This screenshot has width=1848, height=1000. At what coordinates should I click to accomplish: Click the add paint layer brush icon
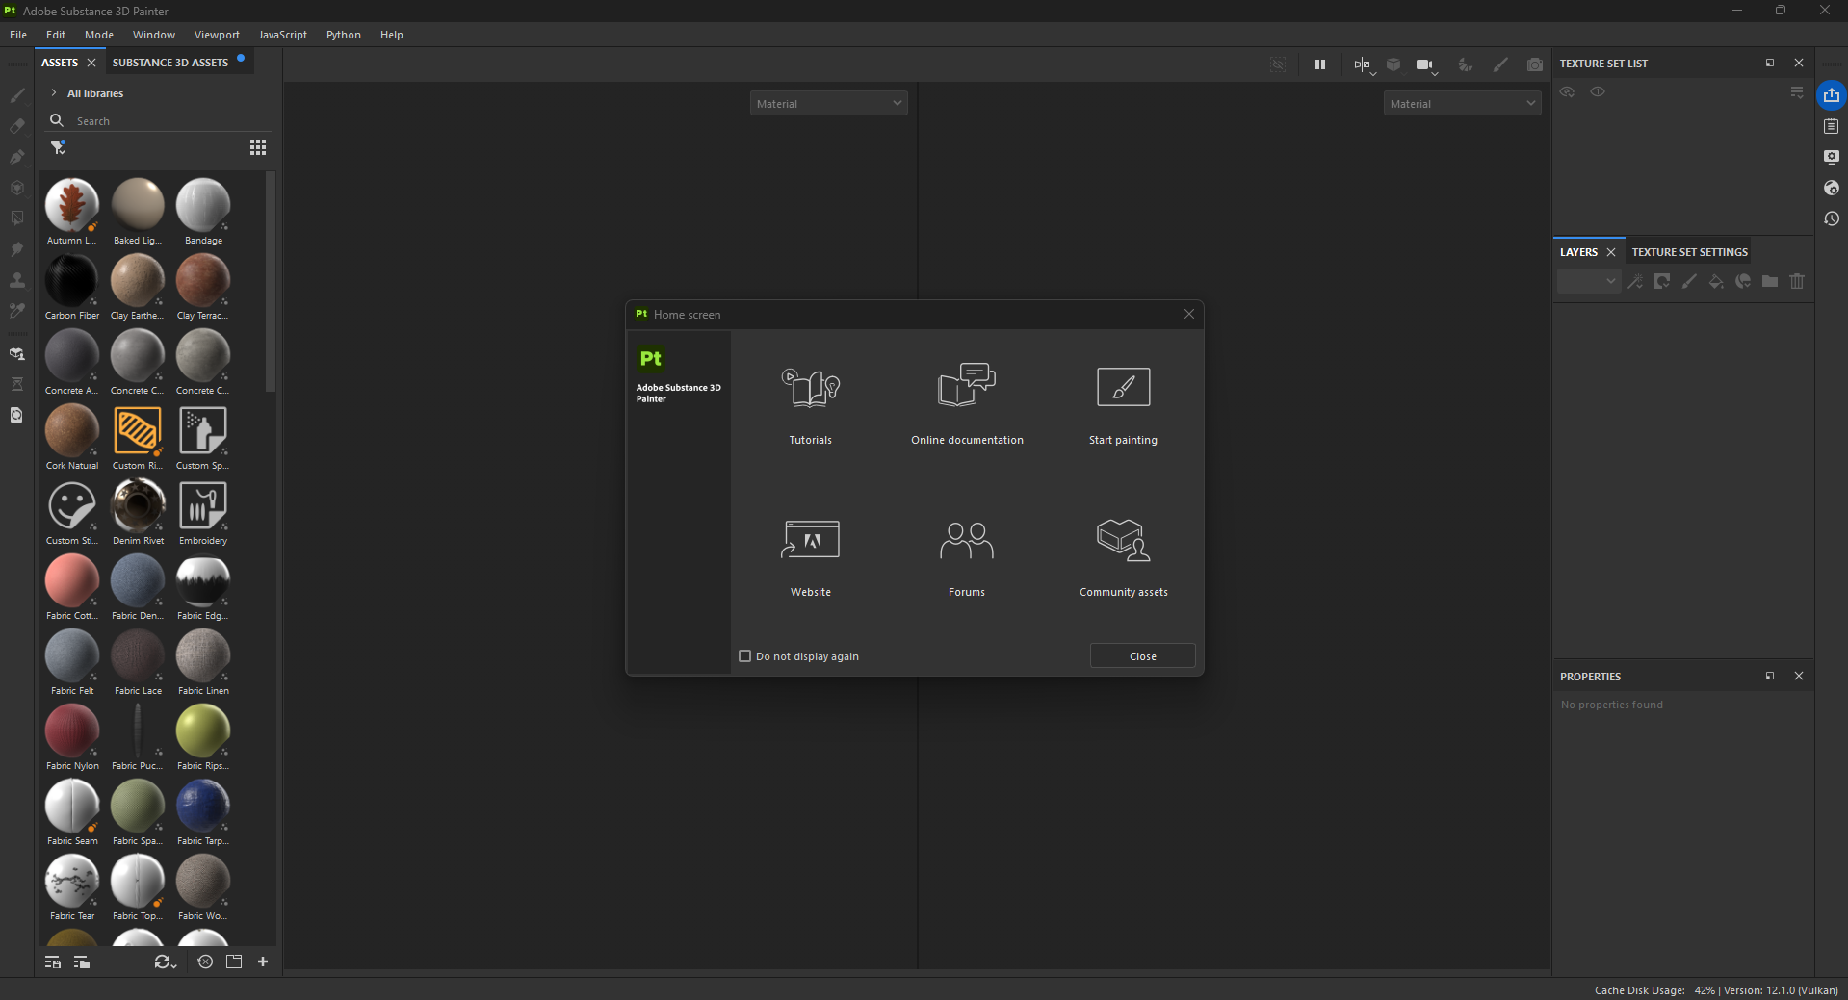pos(1689,281)
